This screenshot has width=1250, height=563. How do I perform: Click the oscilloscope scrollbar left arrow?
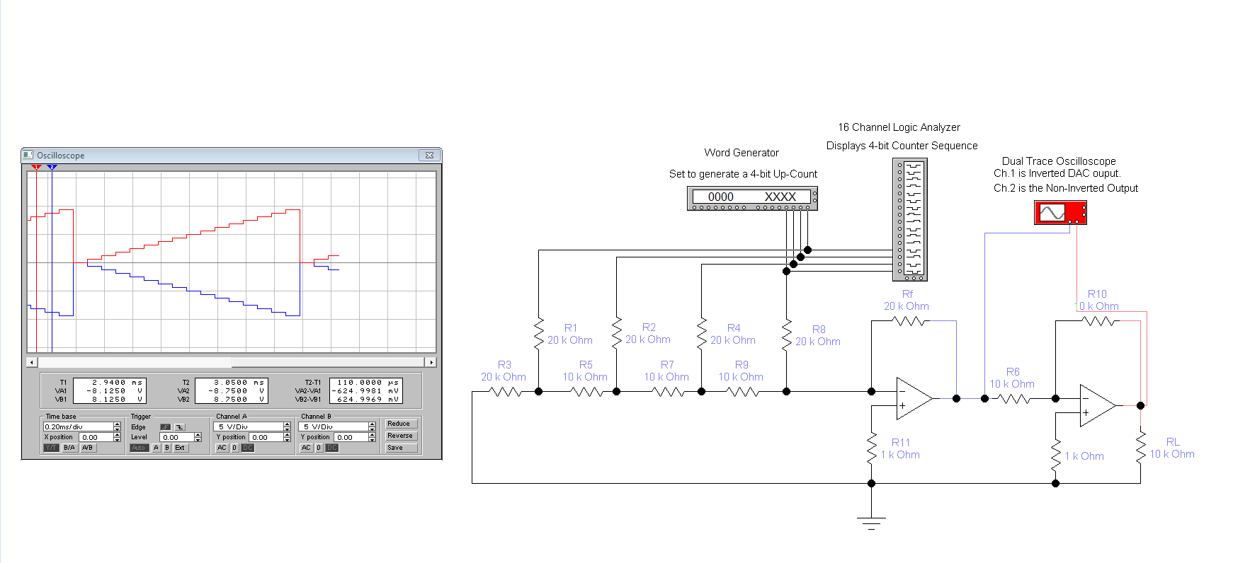pos(32,362)
